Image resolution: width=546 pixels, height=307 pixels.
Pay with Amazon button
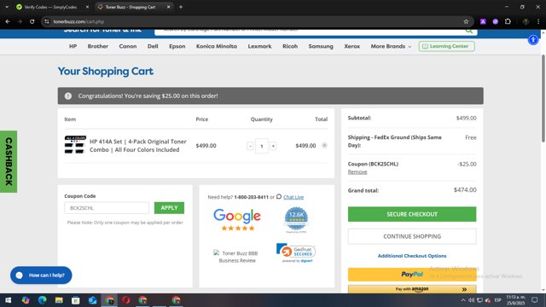click(412, 289)
